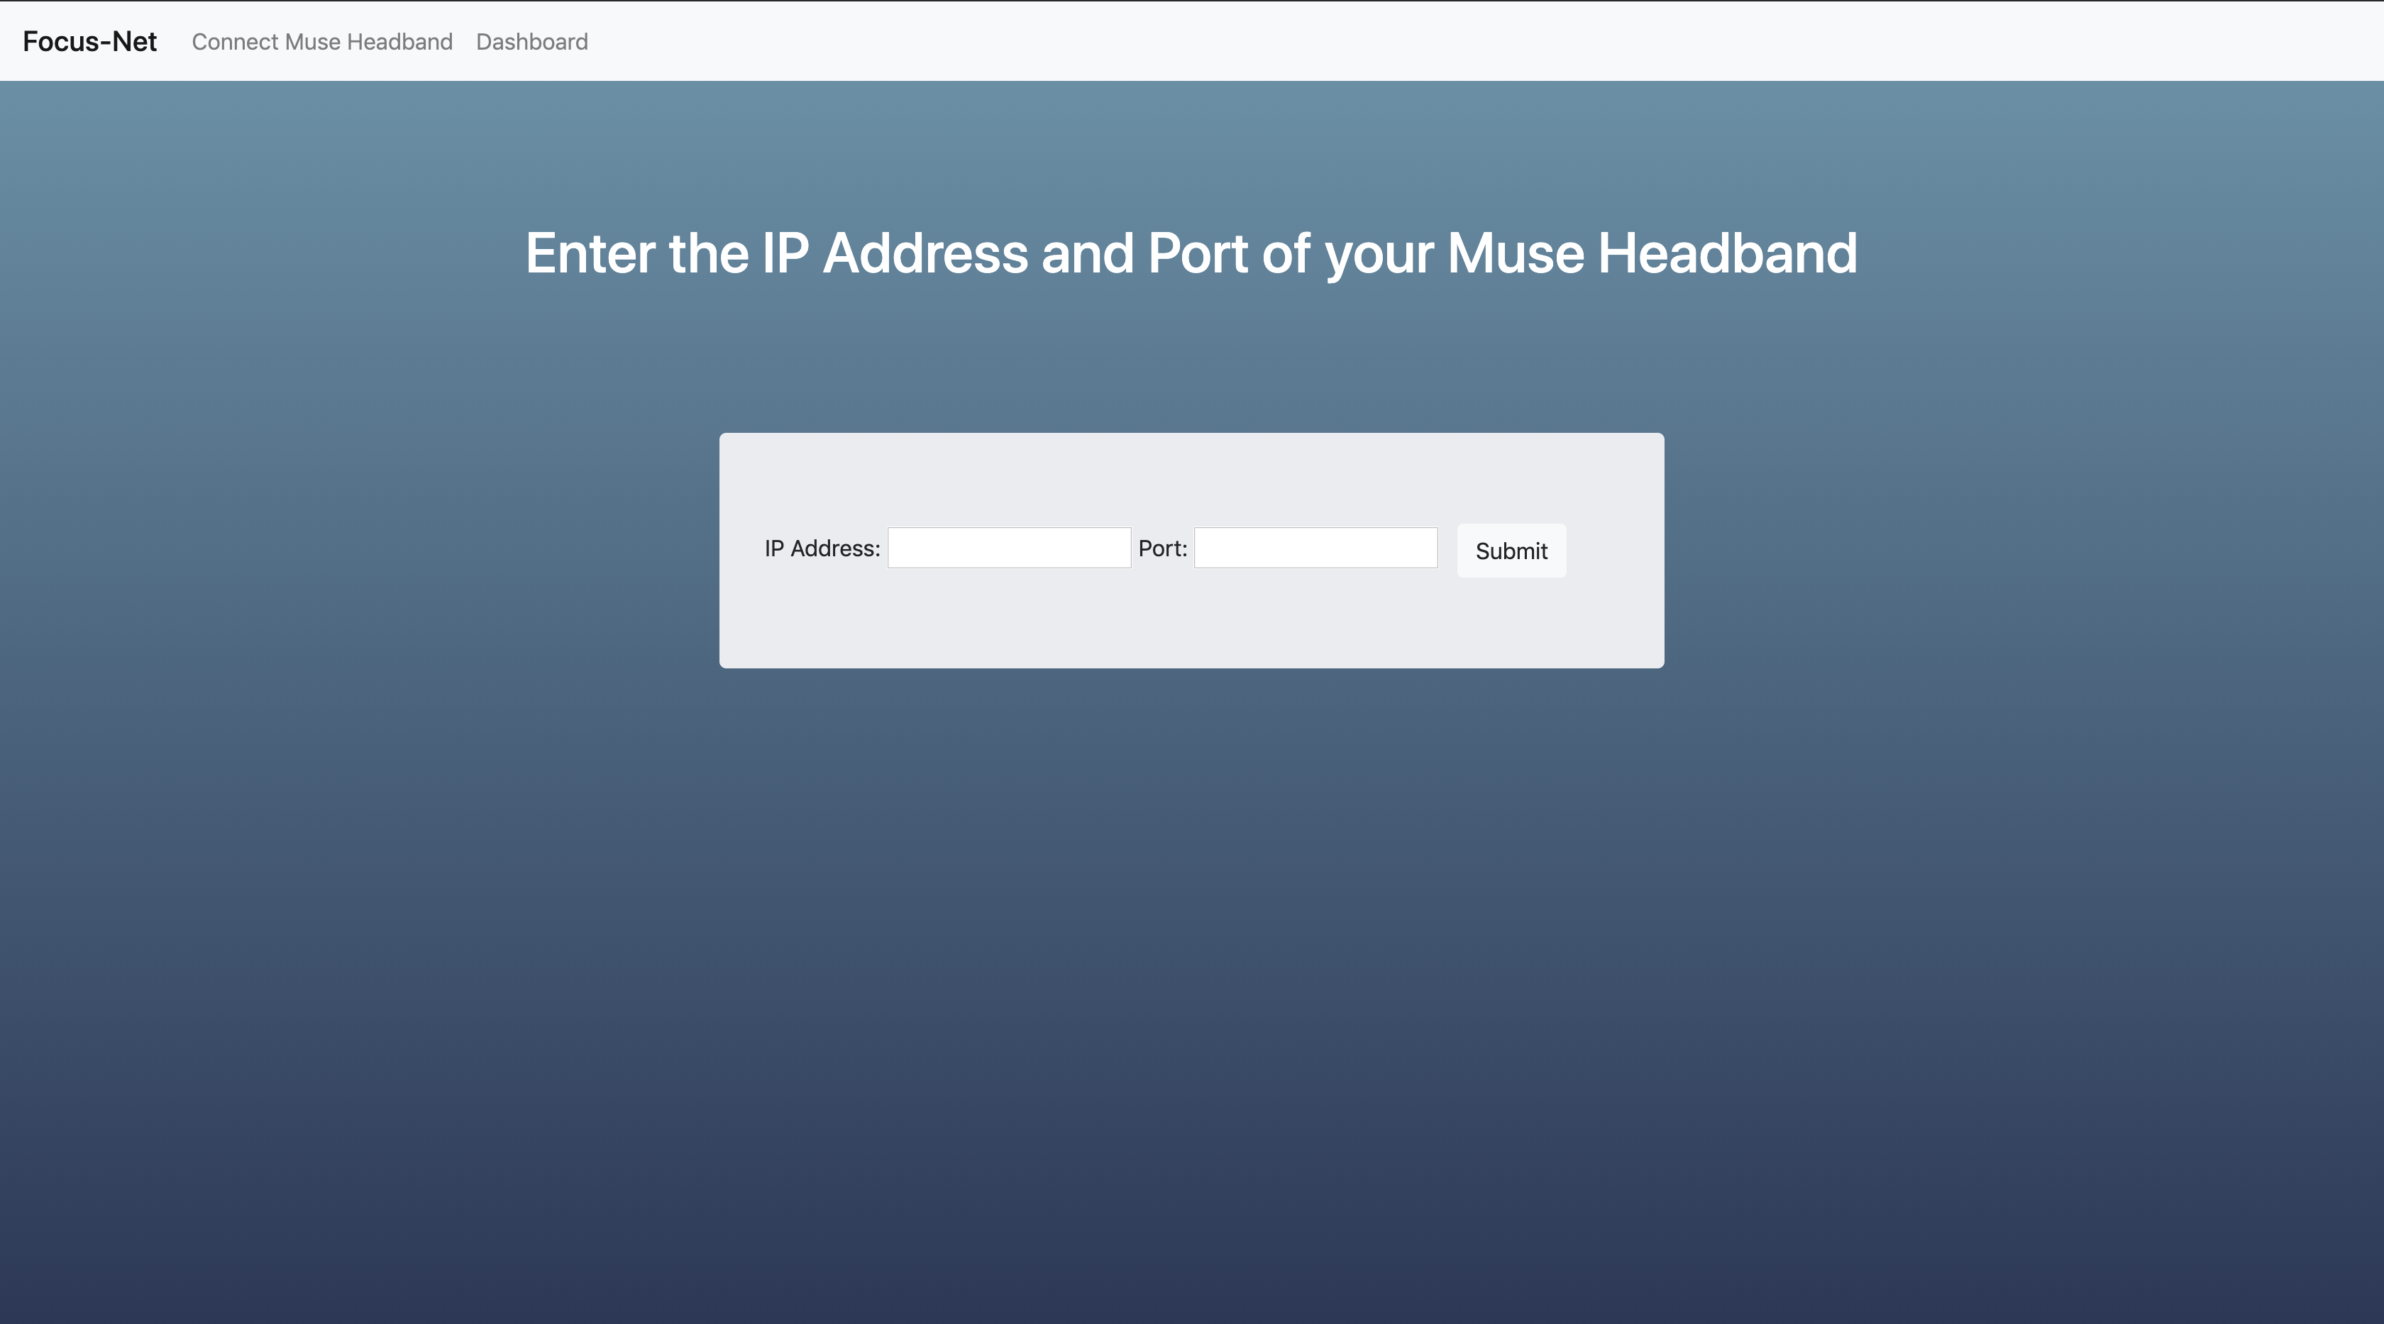This screenshot has height=1324, width=2384.
Task: Click 'Connect Muse Headband' navbar link
Action: pyautogui.click(x=321, y=42)
